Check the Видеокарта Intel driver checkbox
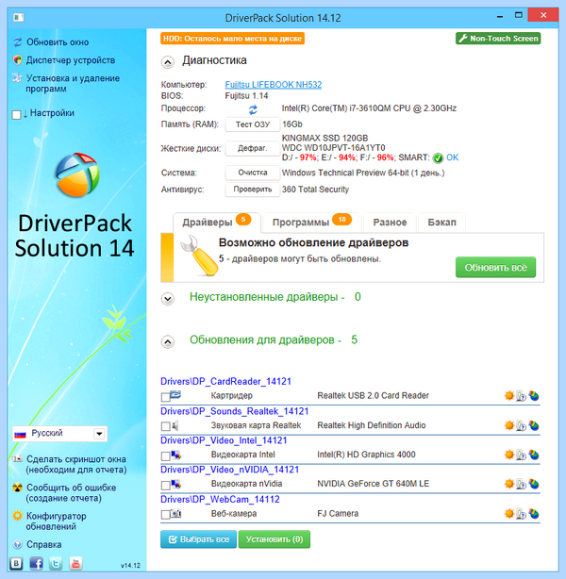 click(x=165, y=456)
